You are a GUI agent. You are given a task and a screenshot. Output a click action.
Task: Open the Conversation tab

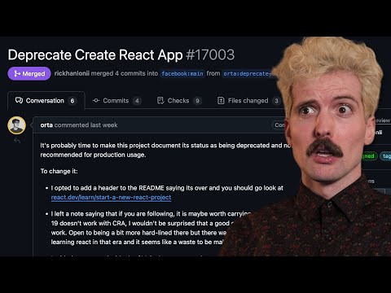(x=46, y=101)
